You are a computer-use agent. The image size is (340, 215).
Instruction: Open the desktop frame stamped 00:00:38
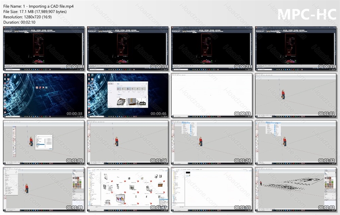click(44, 95)
